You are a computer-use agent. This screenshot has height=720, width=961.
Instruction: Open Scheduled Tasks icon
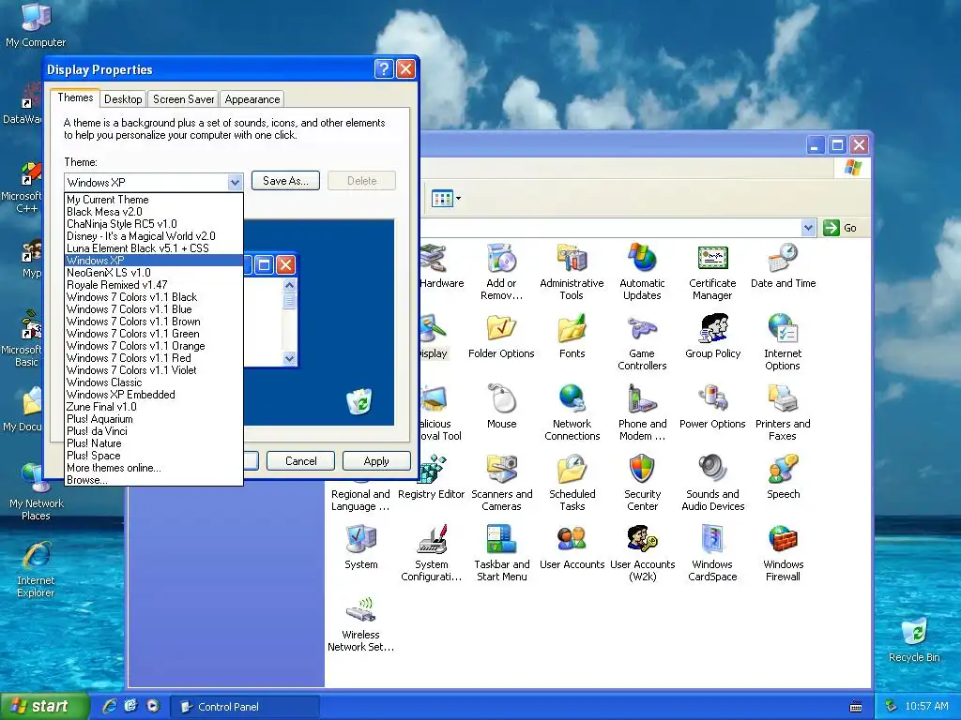coord(572,470)
